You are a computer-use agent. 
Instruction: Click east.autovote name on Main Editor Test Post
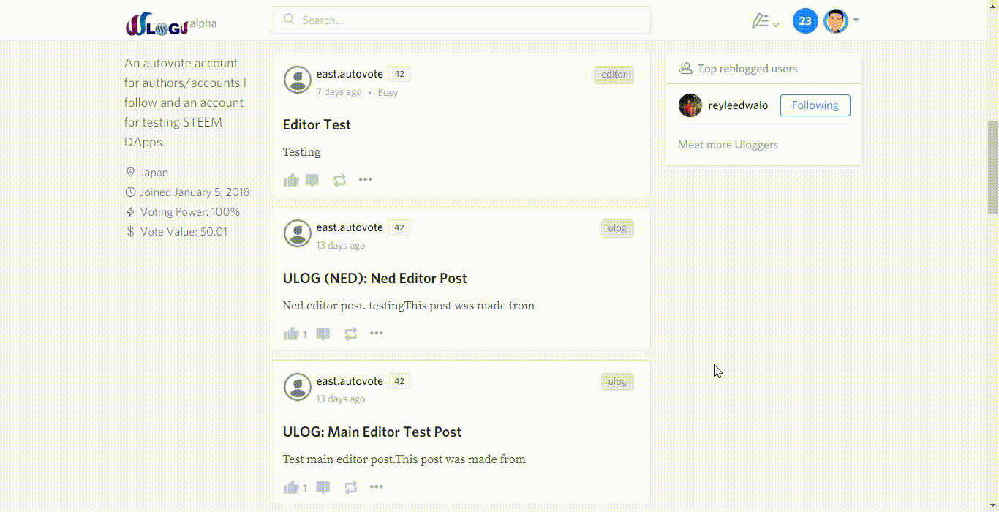tap(350, 381)
